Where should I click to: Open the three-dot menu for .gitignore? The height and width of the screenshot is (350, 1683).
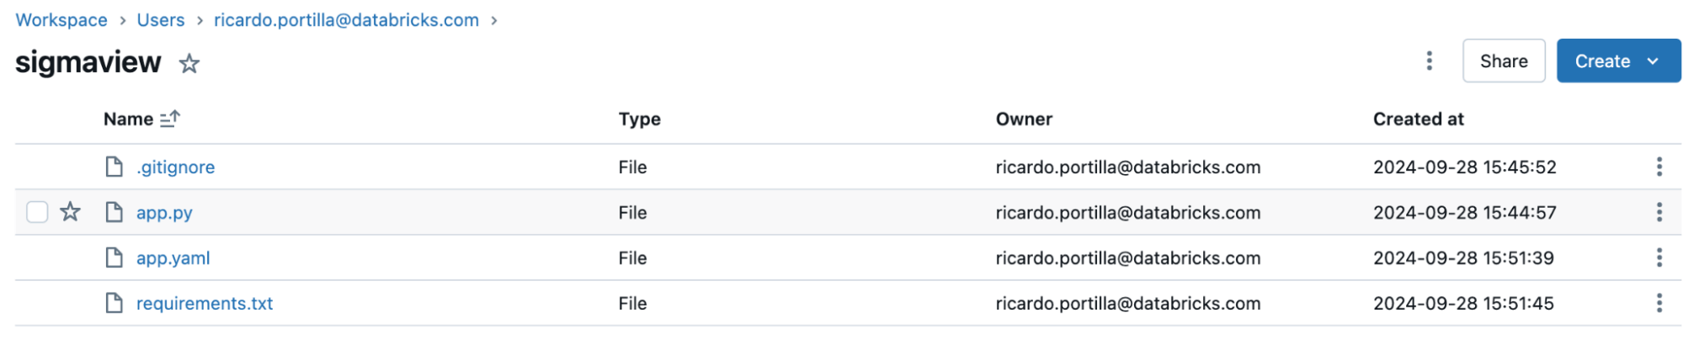tap(1659, 167)
